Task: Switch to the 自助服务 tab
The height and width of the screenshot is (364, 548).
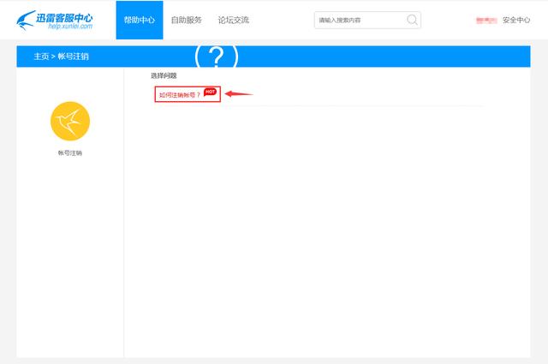Action: click(187, 20)
